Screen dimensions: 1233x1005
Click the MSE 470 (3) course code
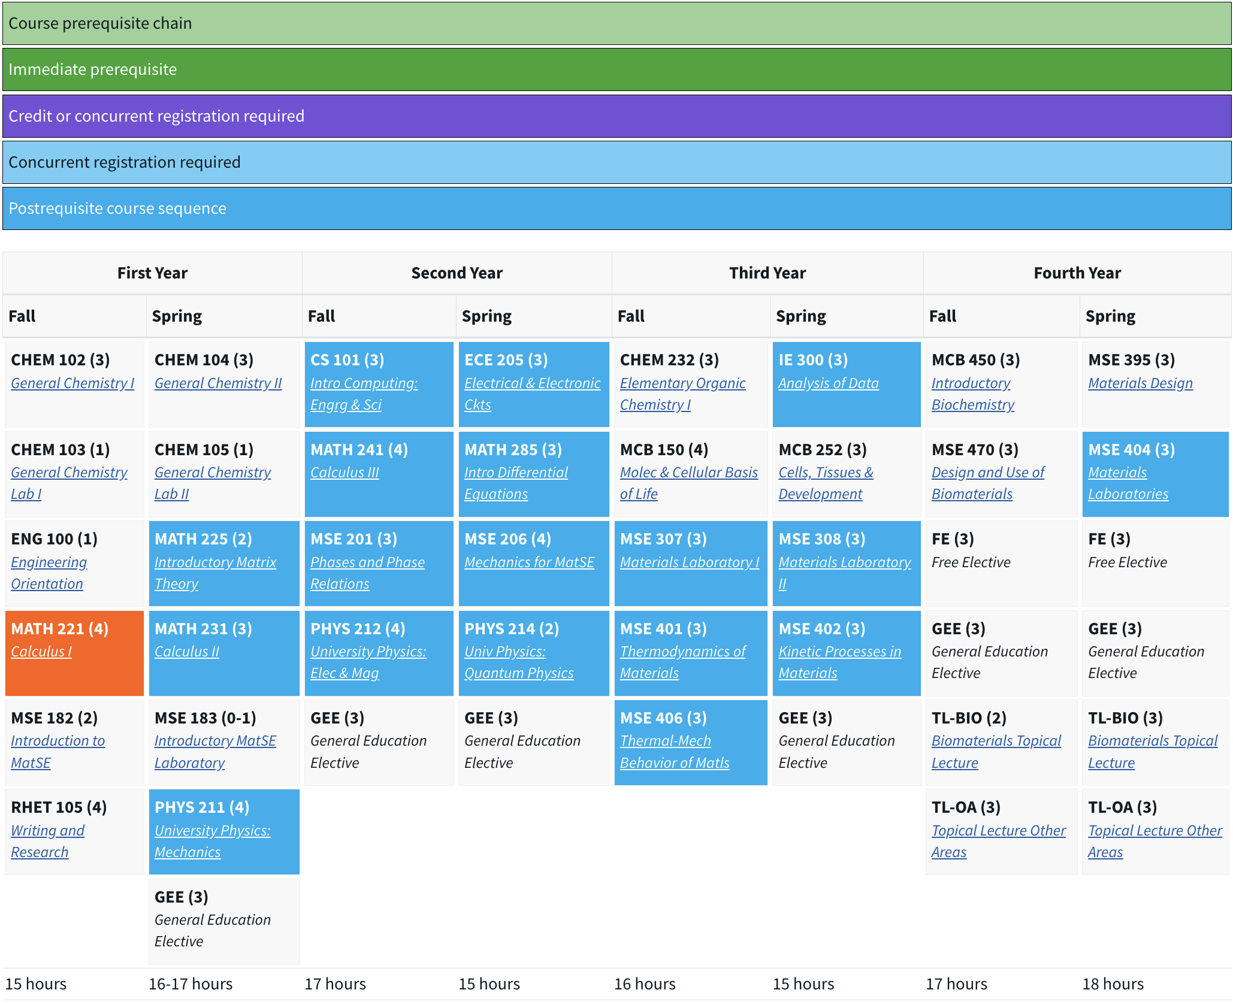[975, 450]
